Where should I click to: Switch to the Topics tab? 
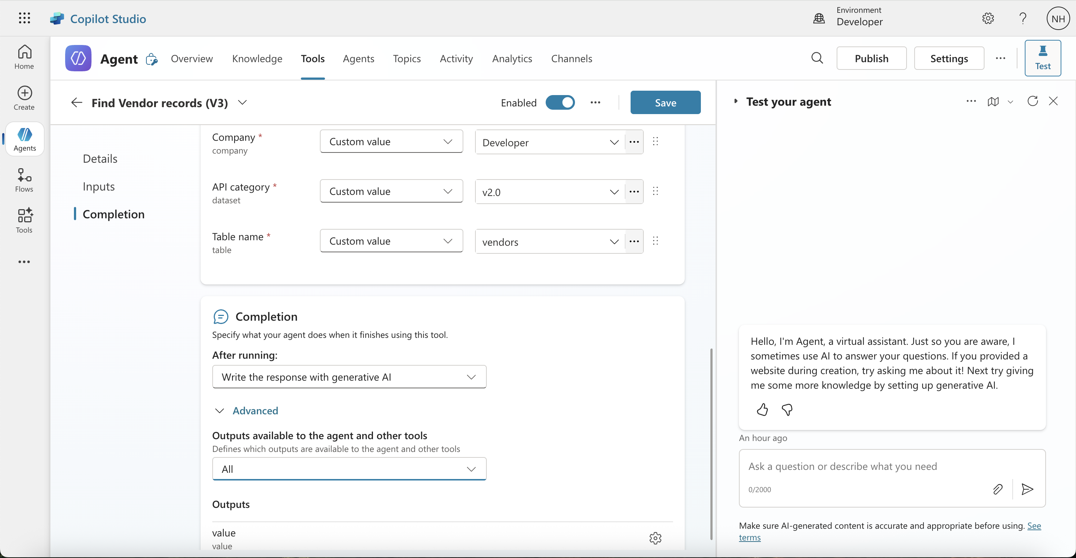tap(406, 59)
